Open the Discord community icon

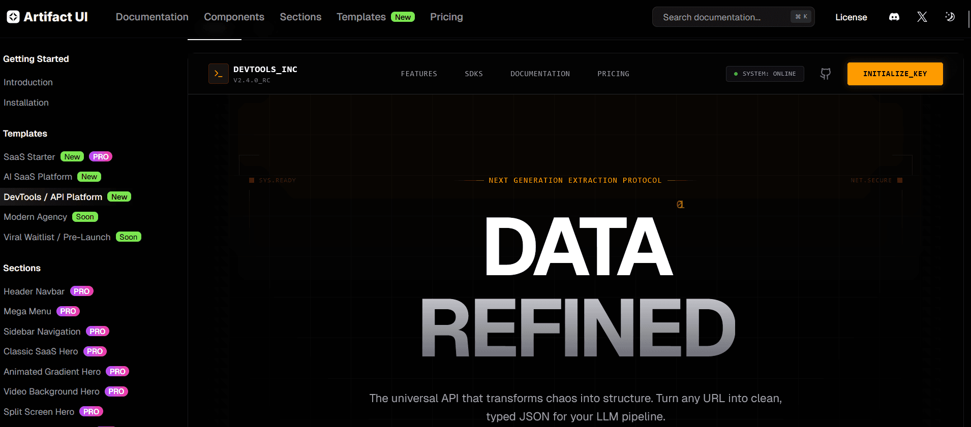tap(894, 17)
